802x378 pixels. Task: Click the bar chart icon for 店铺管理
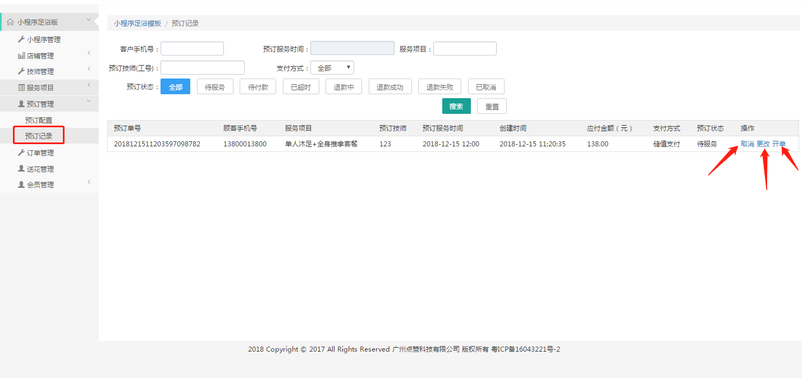pos(21,56)
